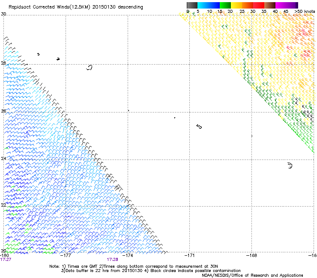317x278 pixels.
Task: Click the longitude label '-174' on the bottom axis
Action: (x=128, y=255)
